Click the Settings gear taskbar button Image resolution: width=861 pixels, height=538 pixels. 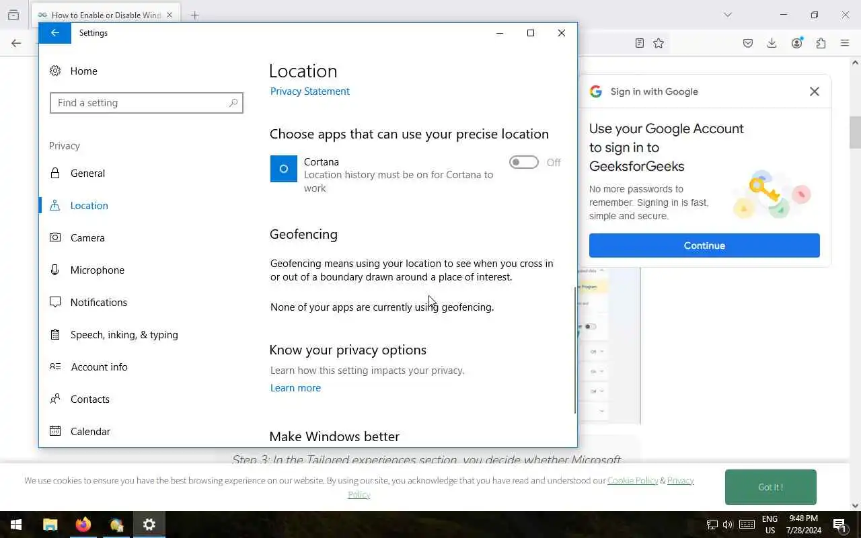[x=149, y=525]
